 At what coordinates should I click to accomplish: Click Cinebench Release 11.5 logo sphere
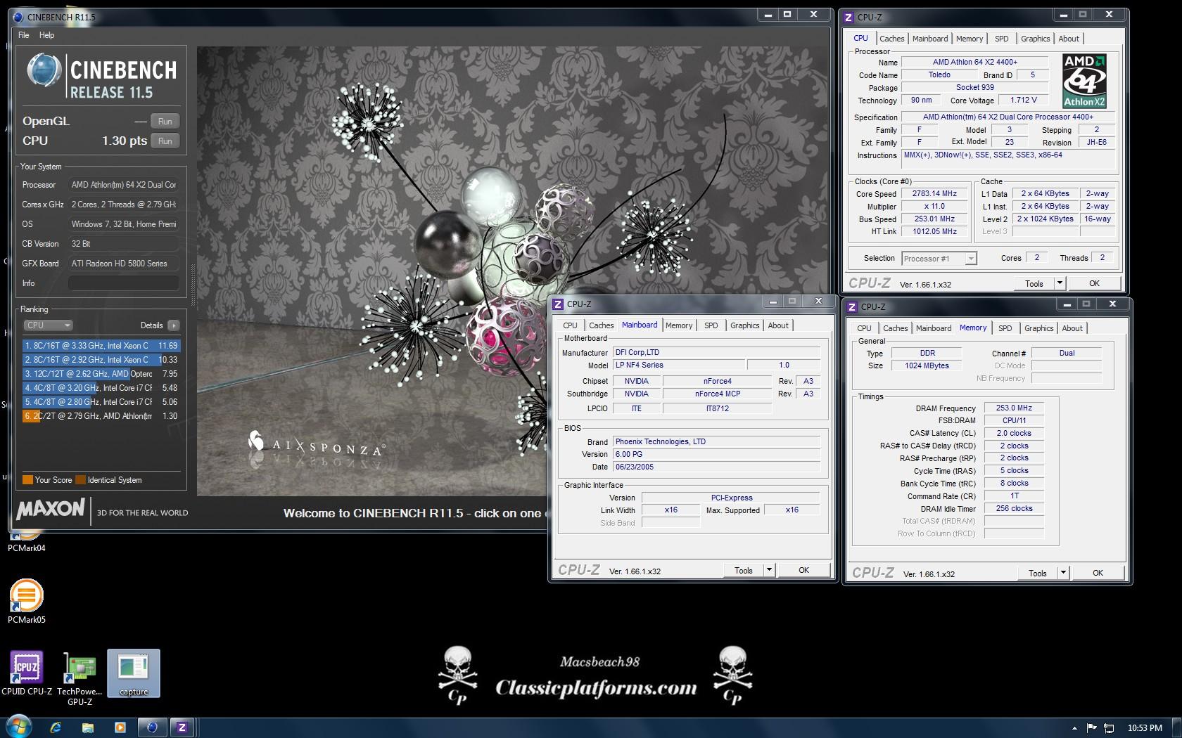[44, 72]
